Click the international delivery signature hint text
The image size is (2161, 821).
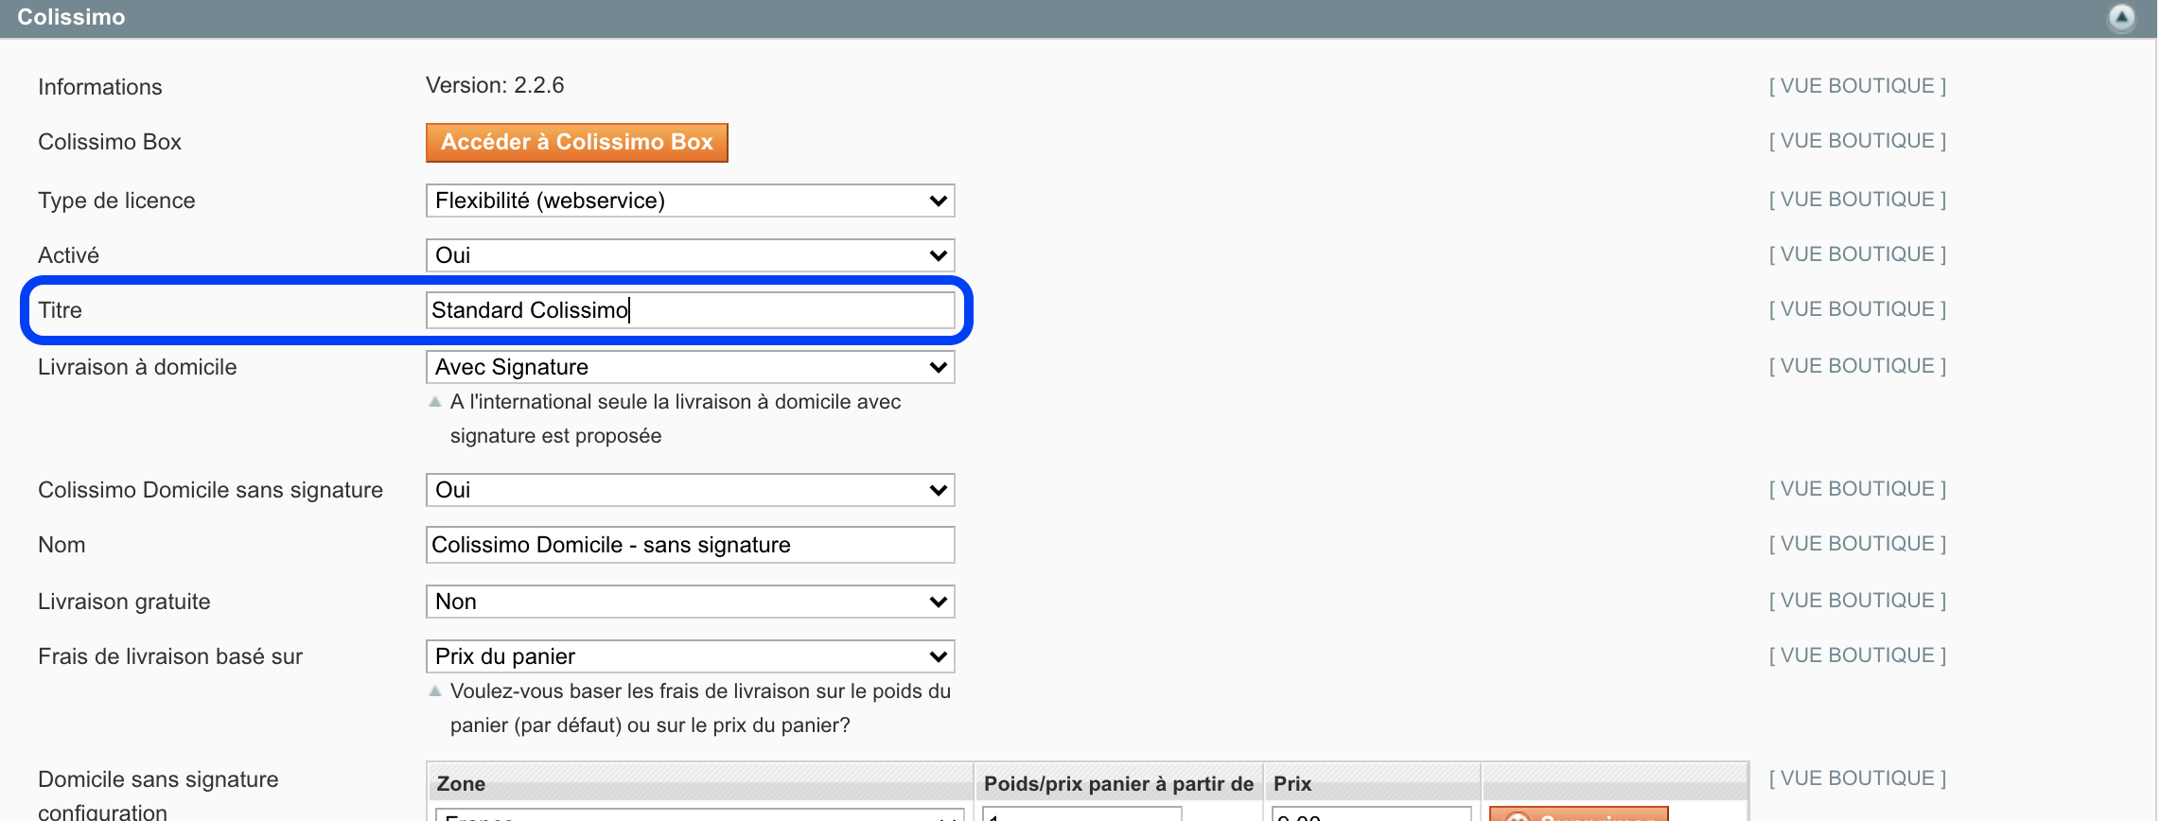click(676, 419)
